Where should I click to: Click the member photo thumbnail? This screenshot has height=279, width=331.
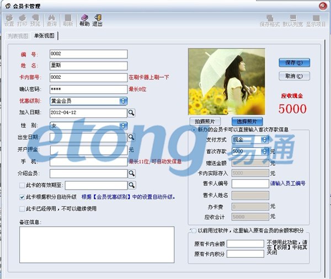click(x=227, y=82)
